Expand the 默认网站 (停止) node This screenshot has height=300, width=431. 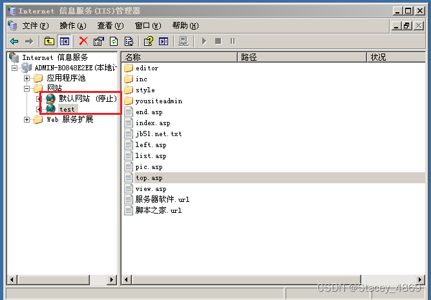coord(39,99)
